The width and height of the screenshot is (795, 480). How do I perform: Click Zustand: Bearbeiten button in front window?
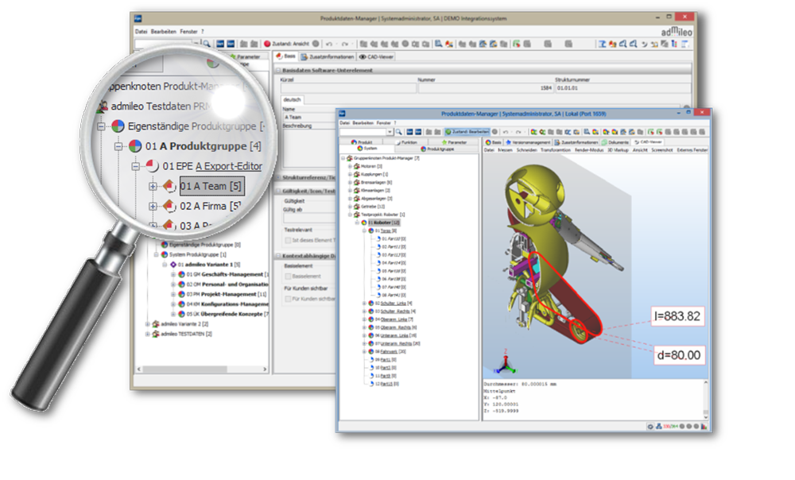click(467, 132)
